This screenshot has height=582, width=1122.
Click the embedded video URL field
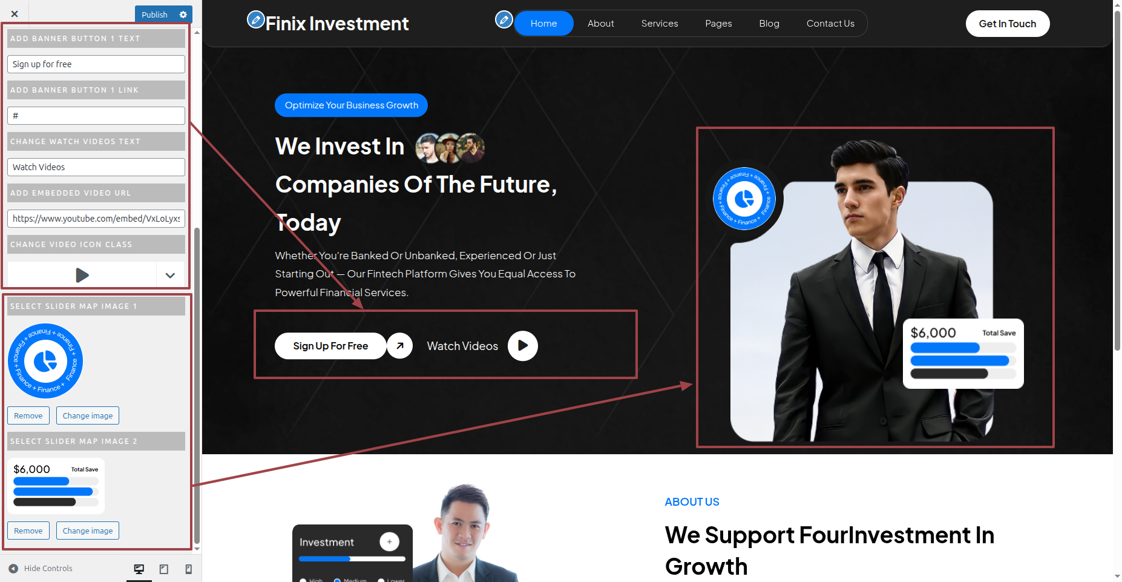pos(96,219)
